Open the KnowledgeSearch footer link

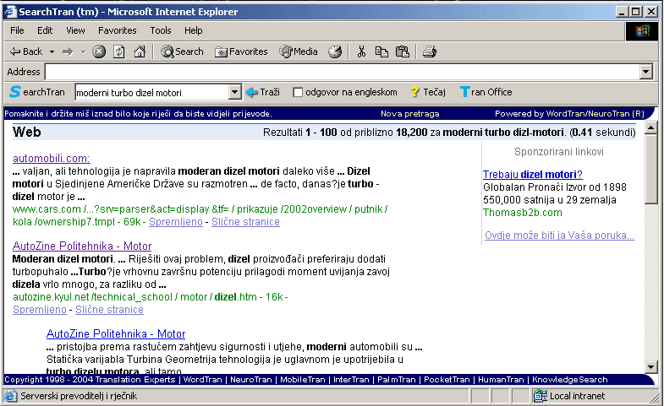[x=569, y=379]
